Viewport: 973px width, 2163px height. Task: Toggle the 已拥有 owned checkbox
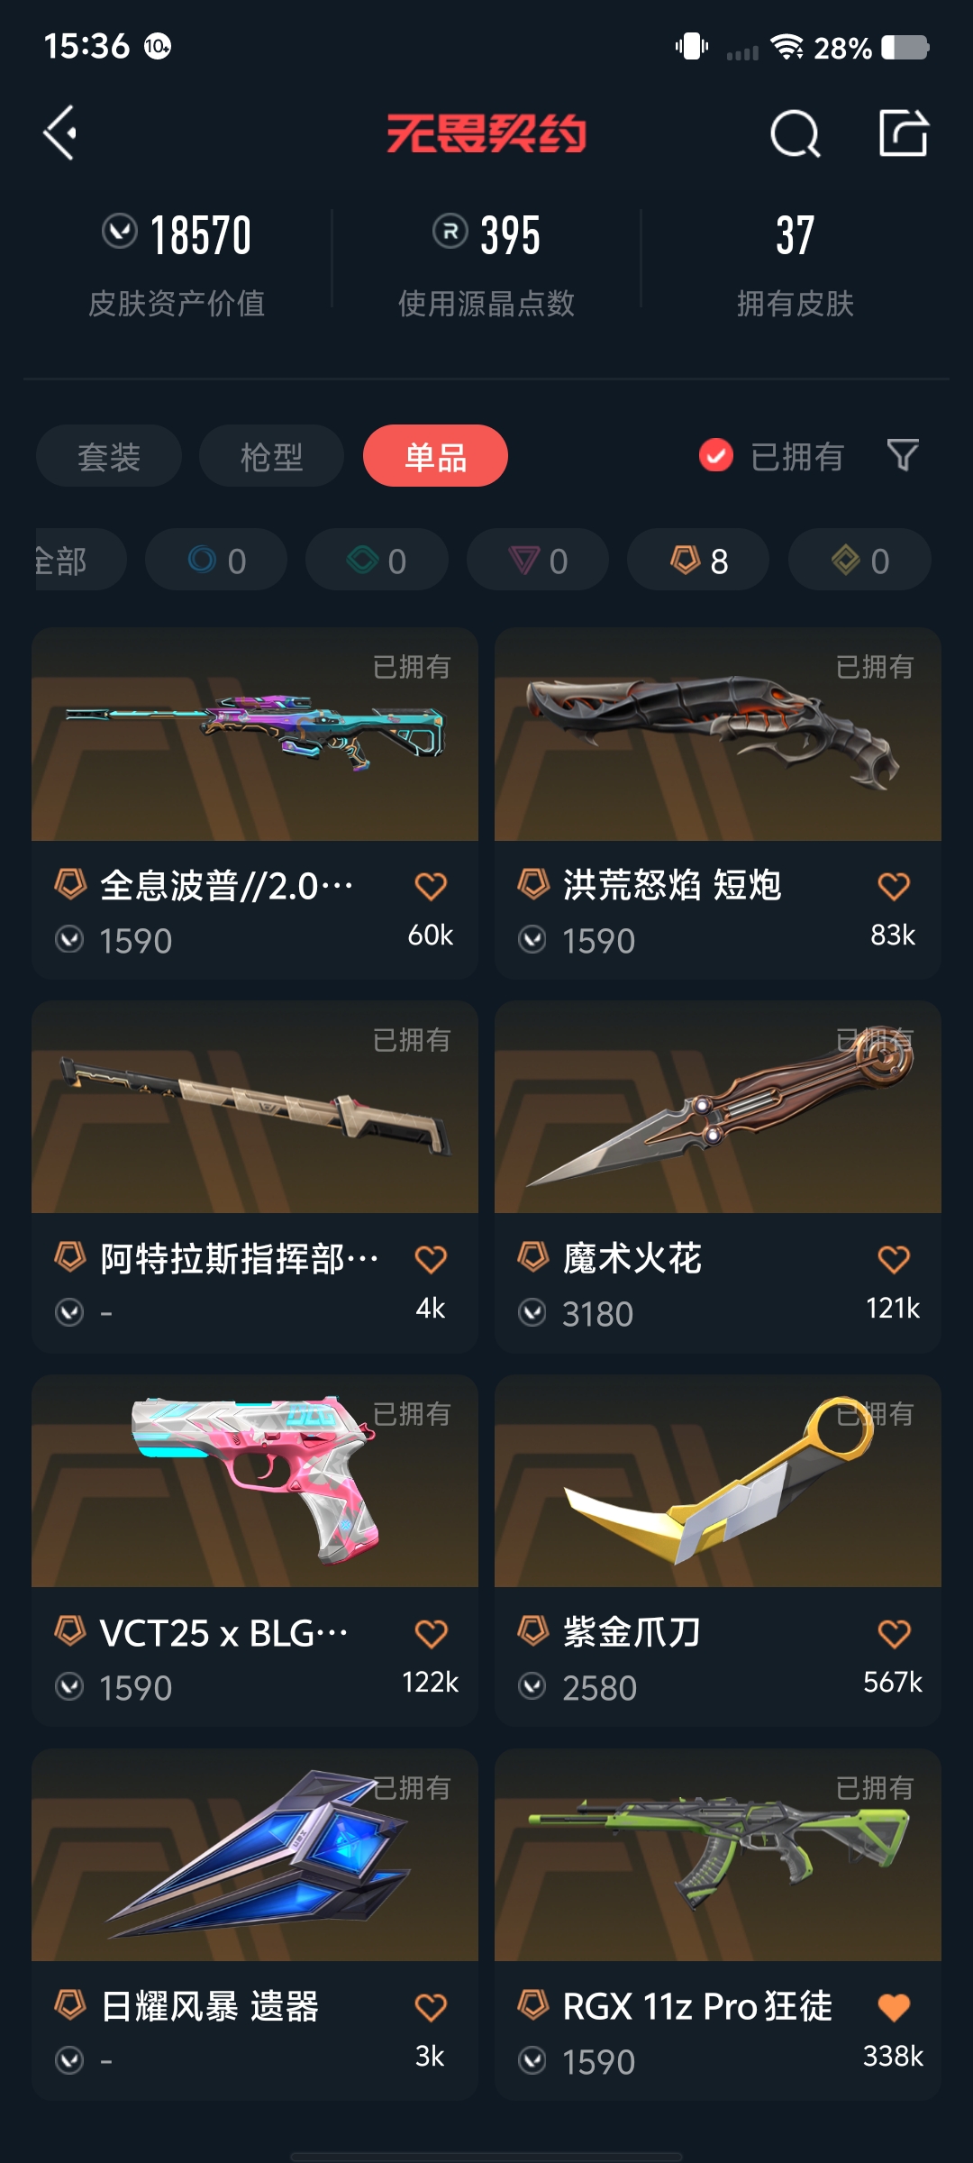click(716, 456)
